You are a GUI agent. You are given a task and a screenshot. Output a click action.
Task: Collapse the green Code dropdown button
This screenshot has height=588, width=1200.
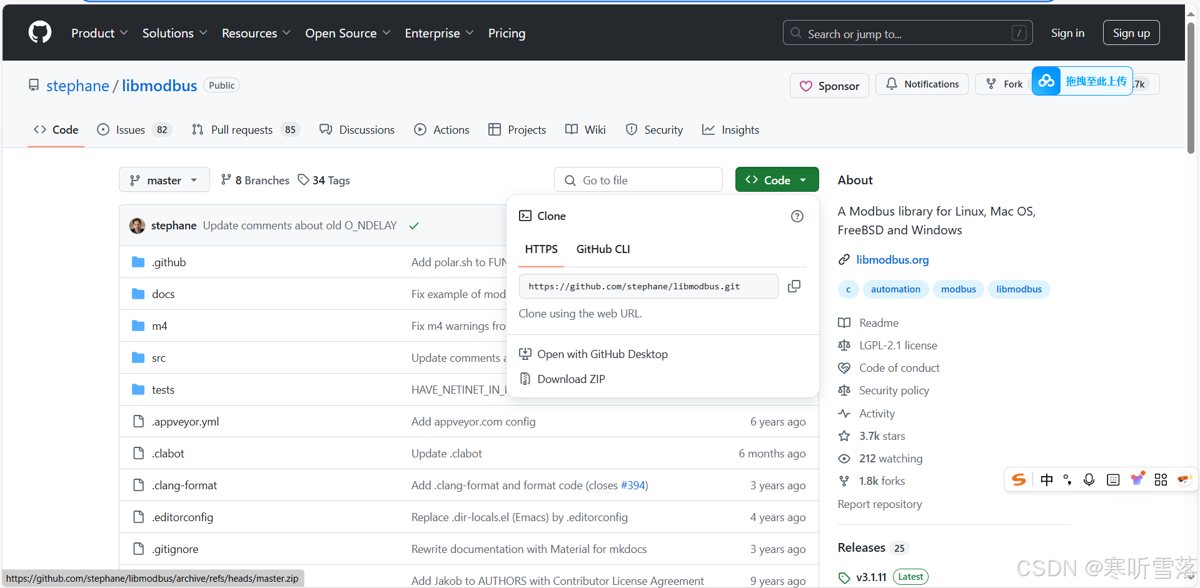coord(777,180)
